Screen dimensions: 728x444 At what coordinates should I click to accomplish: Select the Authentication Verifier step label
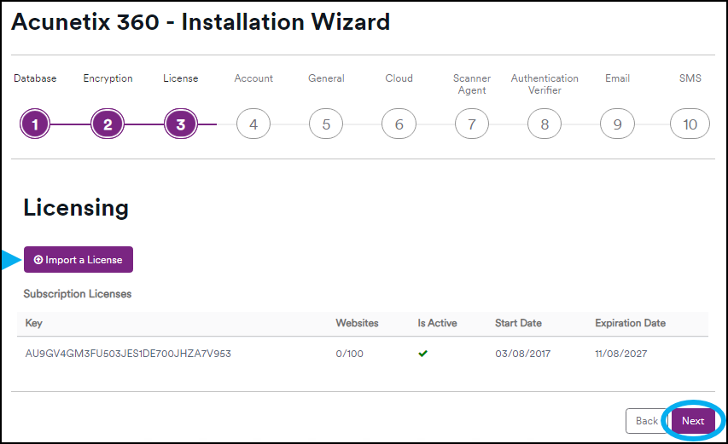point(545,84)
